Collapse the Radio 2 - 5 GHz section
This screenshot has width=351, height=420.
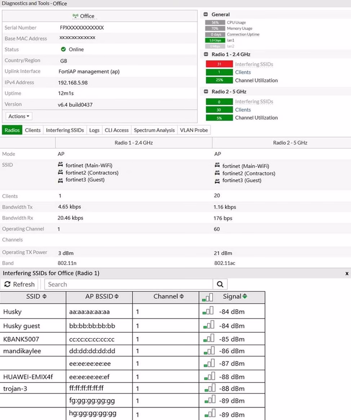point(206,92)
